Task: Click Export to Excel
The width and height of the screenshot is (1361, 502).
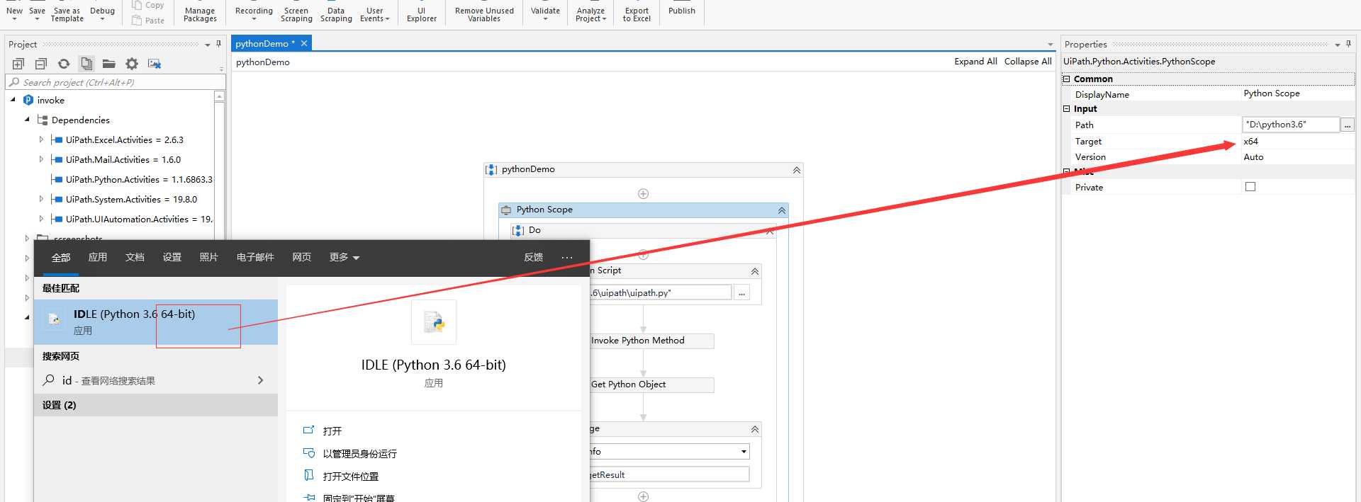Action: tap(637, 14)
